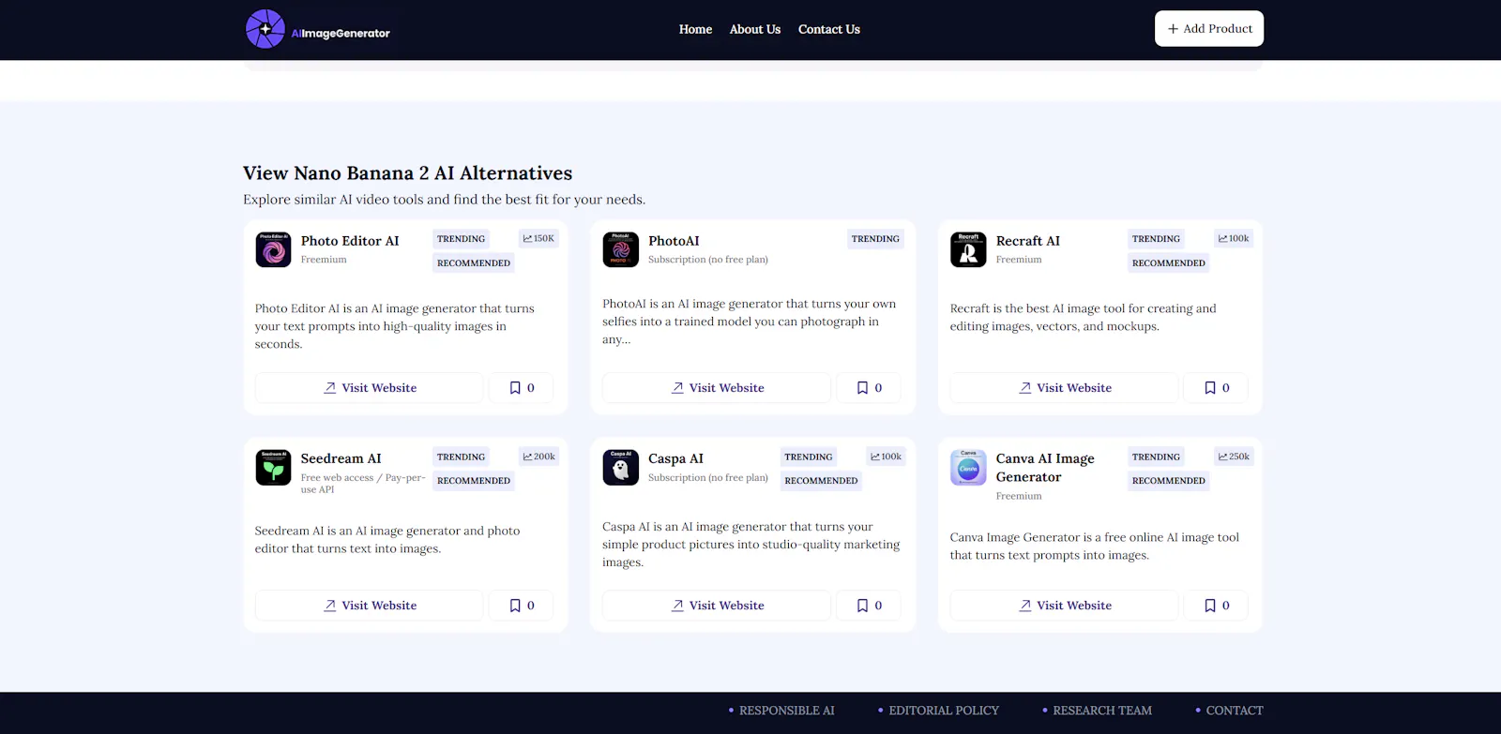Click Seedream AI's TRENDING tag
1501x734 pixels.
pos(461,457)
